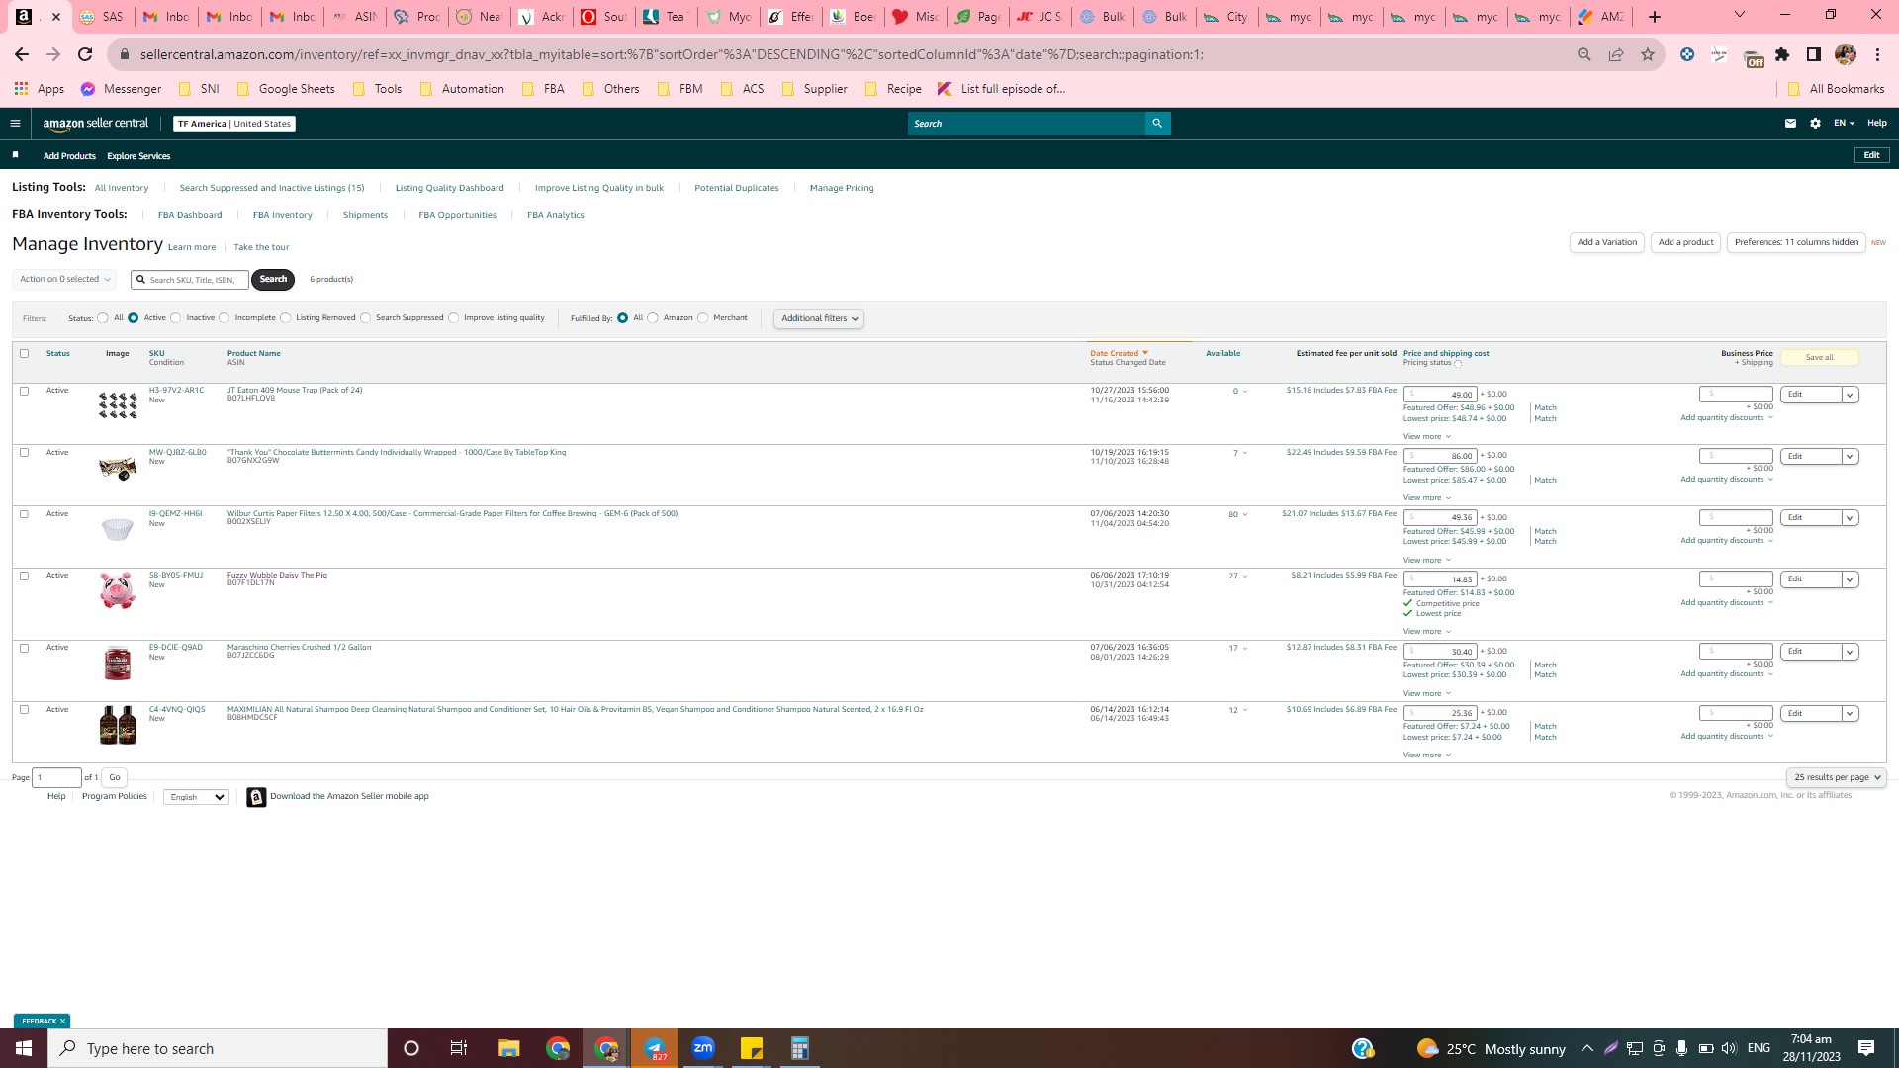Open the 25 results per page dropdown
1899x1068 pixels.
tap(1837, 777)
